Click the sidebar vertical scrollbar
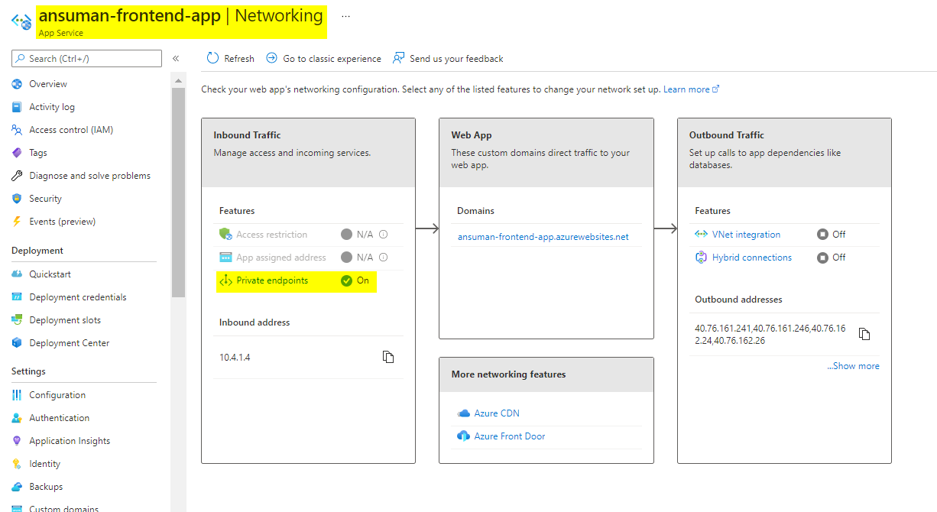937x512 pixels. coord(178,191)
